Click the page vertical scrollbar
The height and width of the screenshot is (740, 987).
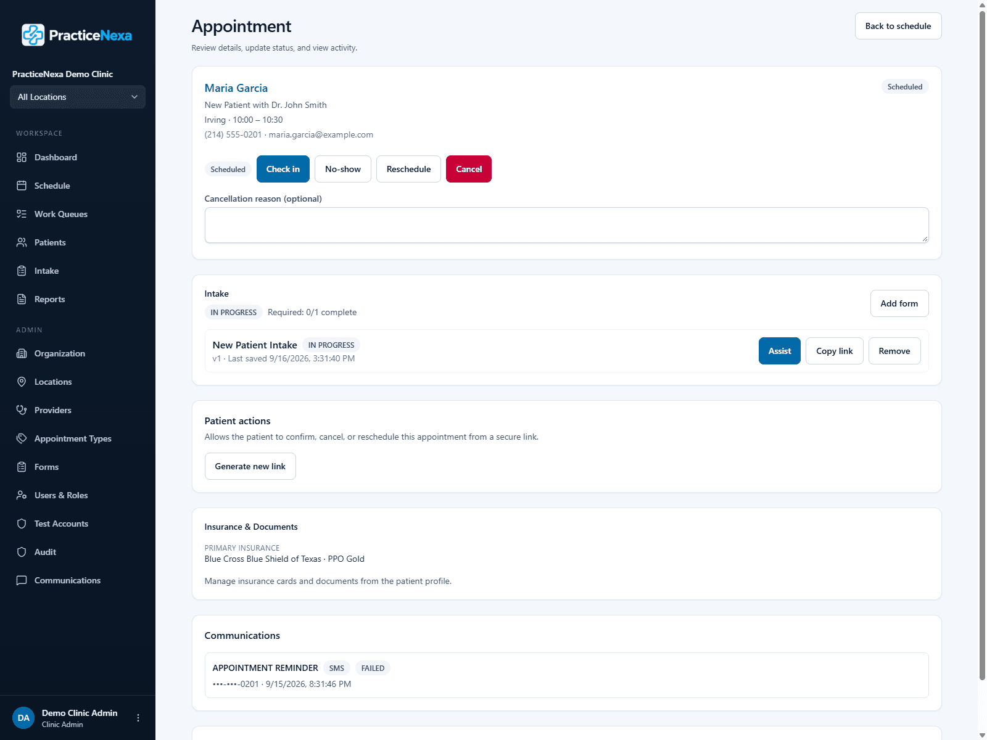click(982, 345)
